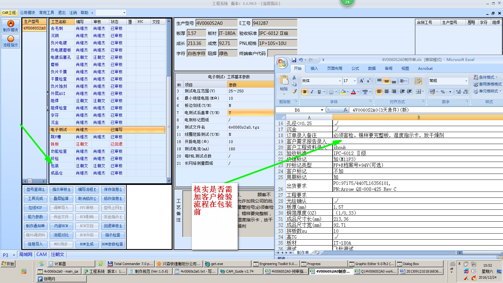This screenshot has height=283, width=503.
Task: Open the 宋体 font name dropdown
Action: point(340,81)
